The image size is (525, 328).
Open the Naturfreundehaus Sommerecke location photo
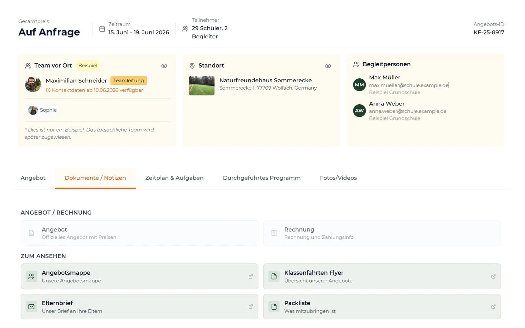click(x=201, y=86)
